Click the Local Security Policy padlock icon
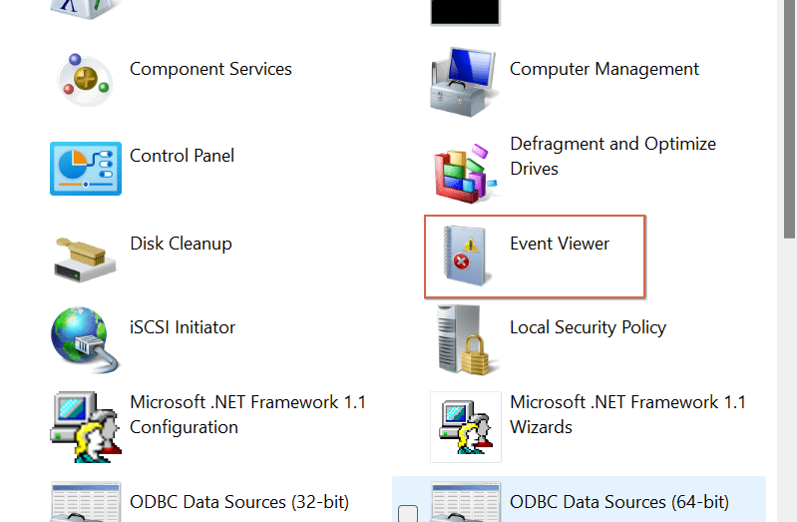797x522 pixels. [465, 340]
